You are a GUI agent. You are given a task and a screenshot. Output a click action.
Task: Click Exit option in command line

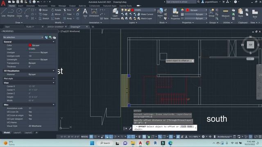click(x=183, y=127)
